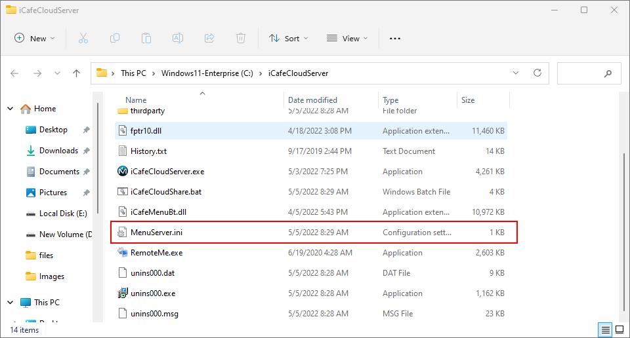
Task: Click the Paste clipboard icon
Action: click(x=146, y=39)
